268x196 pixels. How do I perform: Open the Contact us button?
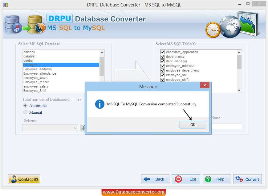tap(24, 179)
